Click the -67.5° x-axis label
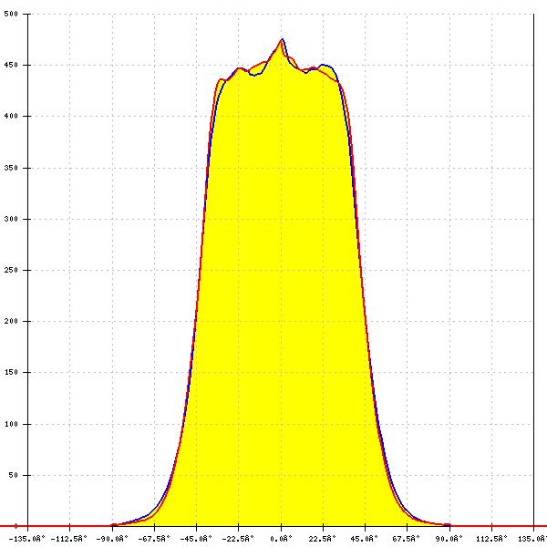 (154, 539)
